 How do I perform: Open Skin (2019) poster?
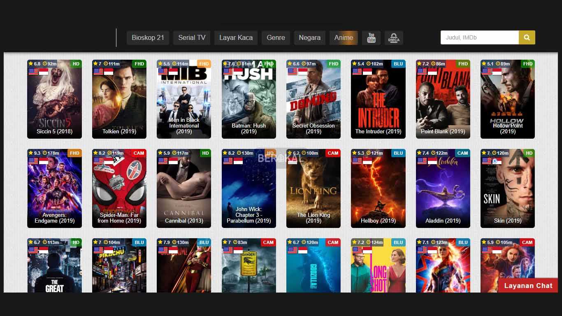[508, 188]
